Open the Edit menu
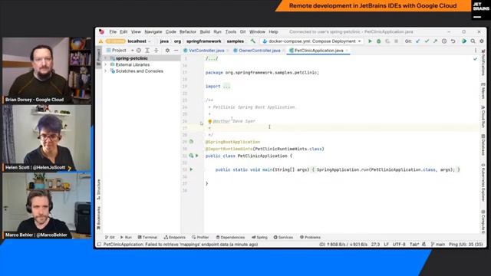491x276 pixels. [124, 32]
